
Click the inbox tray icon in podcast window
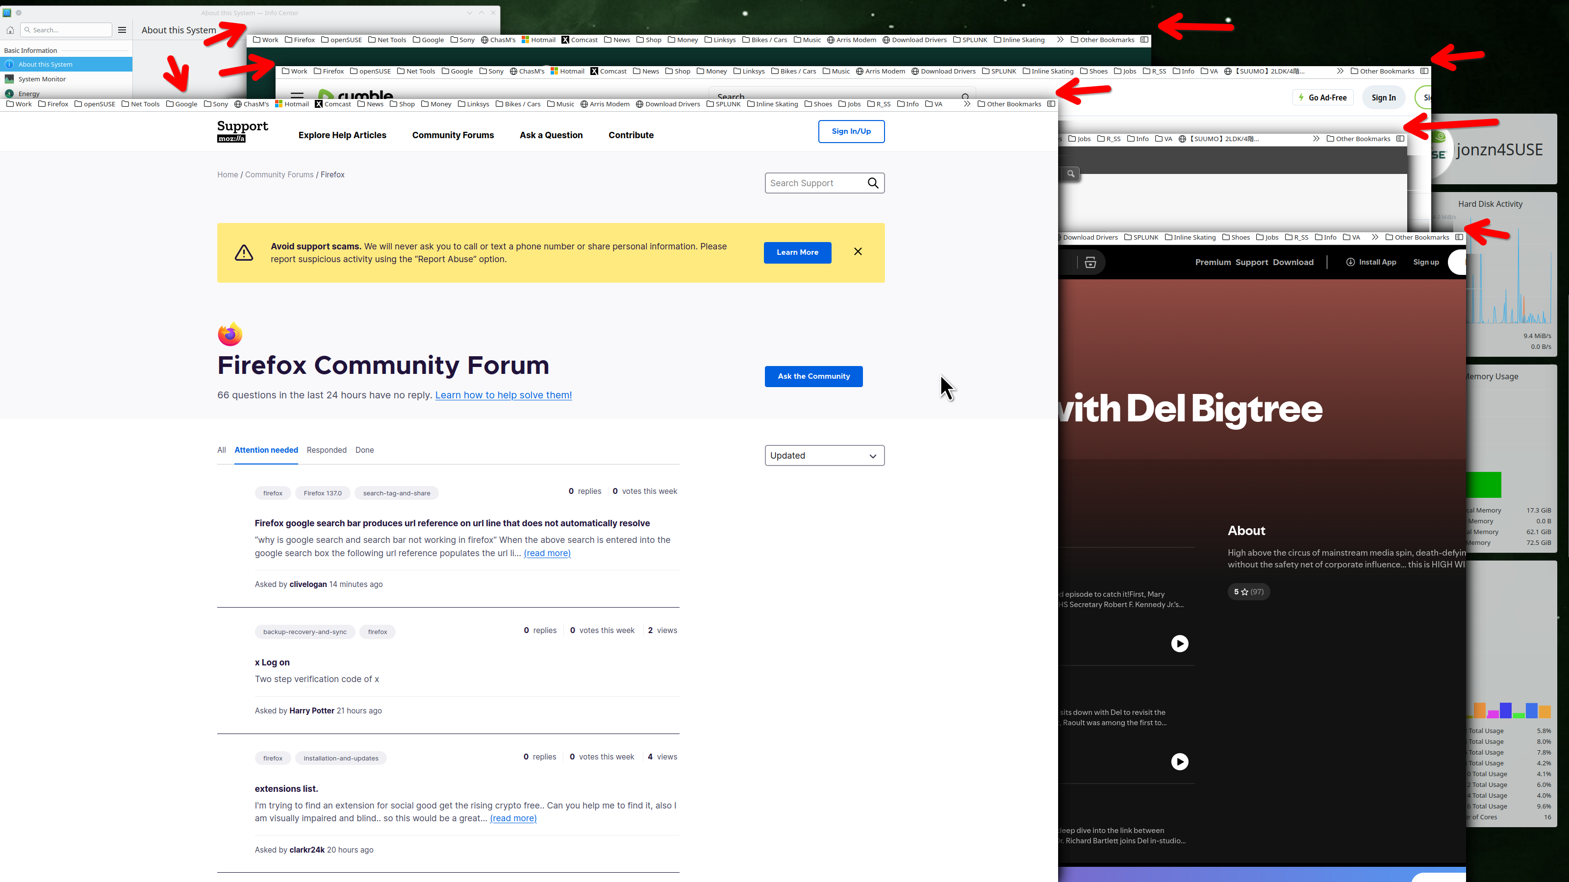tap(1090, 262)
